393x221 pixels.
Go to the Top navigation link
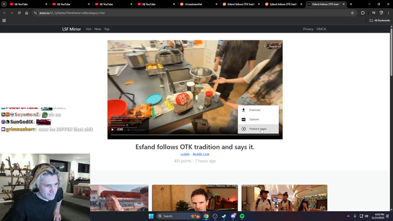point(107,29)
